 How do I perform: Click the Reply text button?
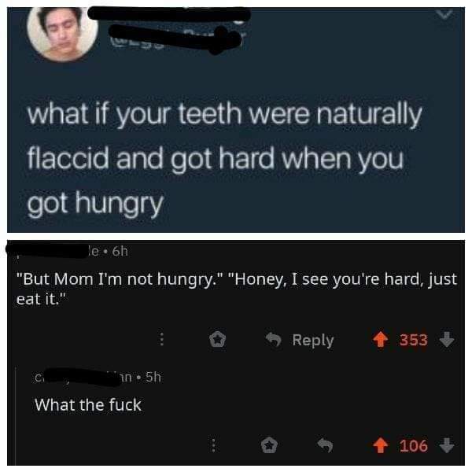click(313, 340)
